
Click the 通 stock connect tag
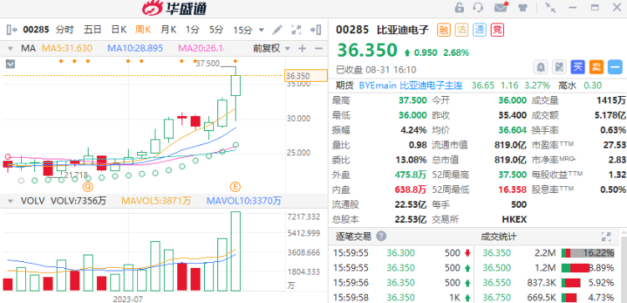click(x=480, y=30)
